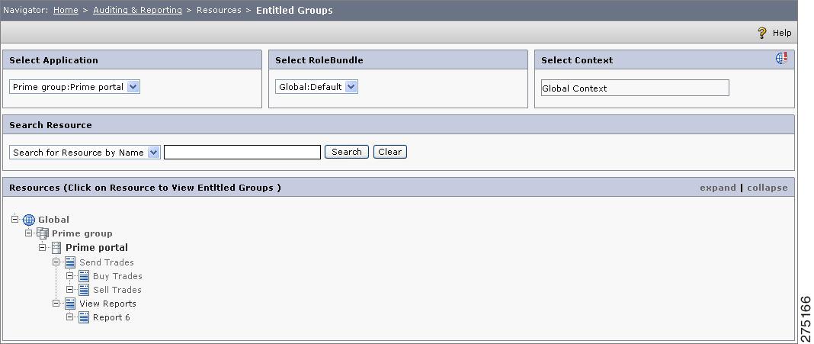Select the Prime group tree label

(82, 234)
